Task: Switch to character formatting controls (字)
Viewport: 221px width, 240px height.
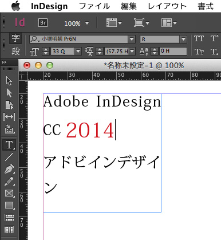Action: click(x=15, y=38)
